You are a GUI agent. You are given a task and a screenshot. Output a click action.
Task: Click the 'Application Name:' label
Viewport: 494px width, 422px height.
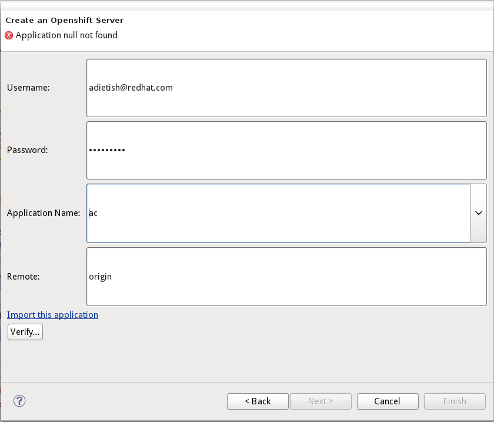tap(44, 213)
